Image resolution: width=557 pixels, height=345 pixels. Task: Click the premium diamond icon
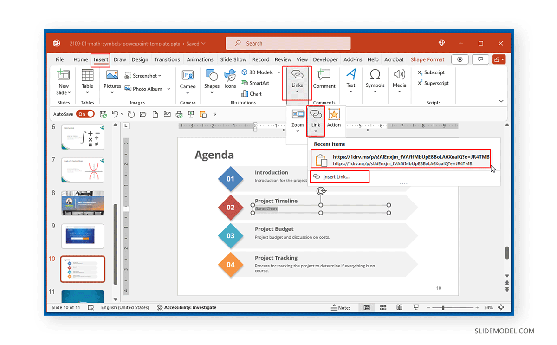click(441, 43)
